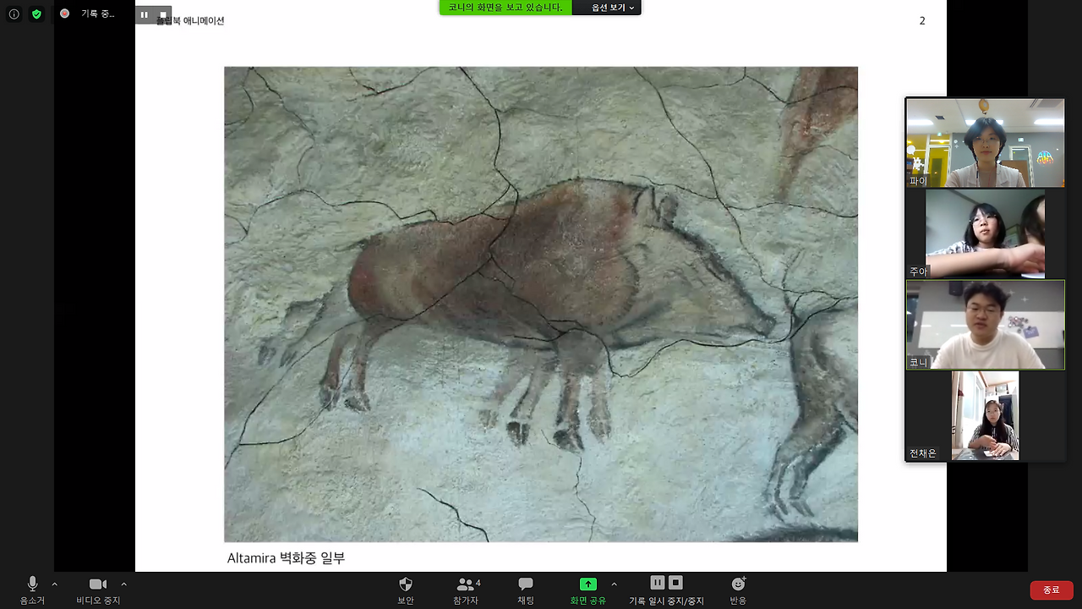Click the red 종료 end button

(x=1052, y=590)
